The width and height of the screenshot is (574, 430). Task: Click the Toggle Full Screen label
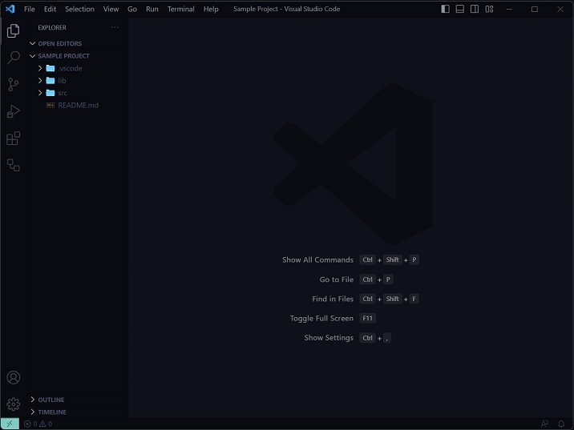click(321, 319)
